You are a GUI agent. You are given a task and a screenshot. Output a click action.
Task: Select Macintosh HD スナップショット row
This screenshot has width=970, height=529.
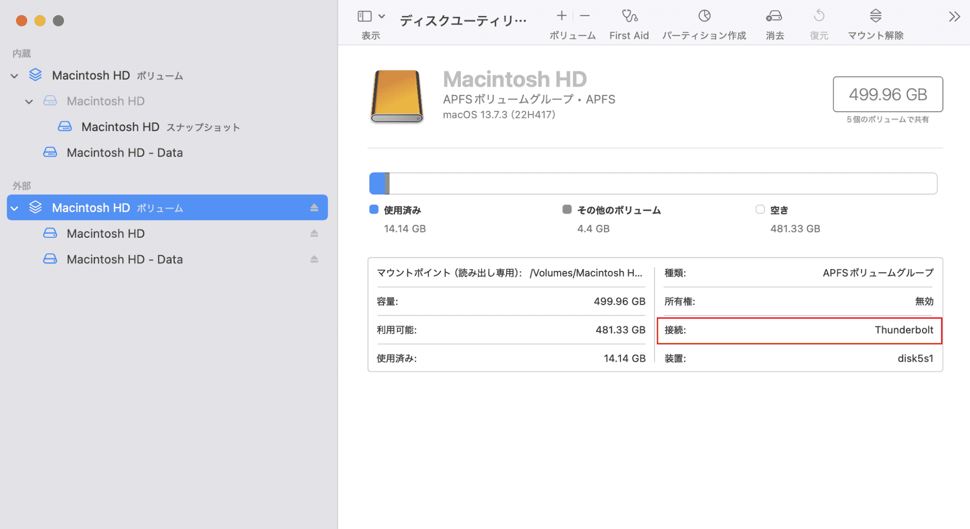[x=167, y=127]
